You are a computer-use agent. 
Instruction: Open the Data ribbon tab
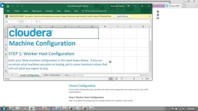click(58, 11)
